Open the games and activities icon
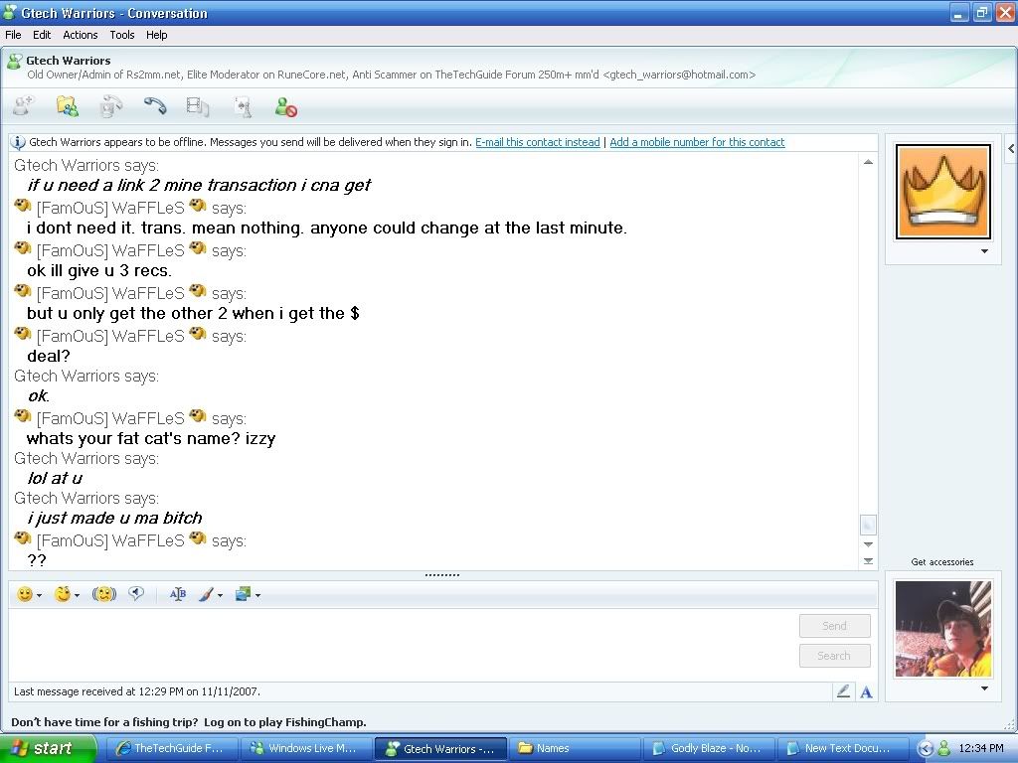This screenshot has width=1018, height=763. click(x=242, y=106)
